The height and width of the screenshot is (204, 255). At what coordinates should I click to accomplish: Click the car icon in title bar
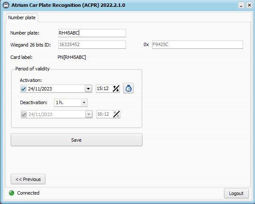6,5
